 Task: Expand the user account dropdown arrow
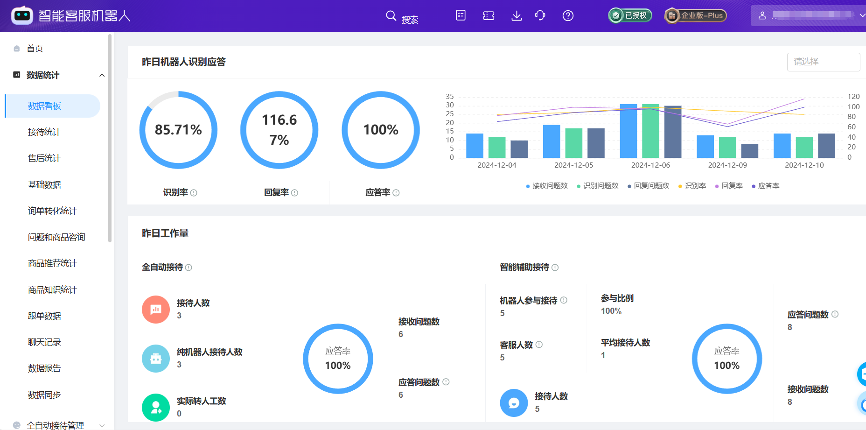pyautogui.click(x=862, y=15)
